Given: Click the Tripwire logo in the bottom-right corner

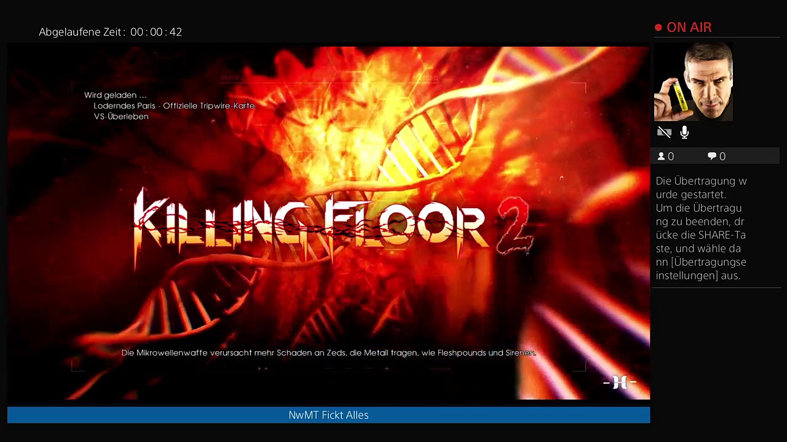Looking at the screenshot, I should coord(620,382).
